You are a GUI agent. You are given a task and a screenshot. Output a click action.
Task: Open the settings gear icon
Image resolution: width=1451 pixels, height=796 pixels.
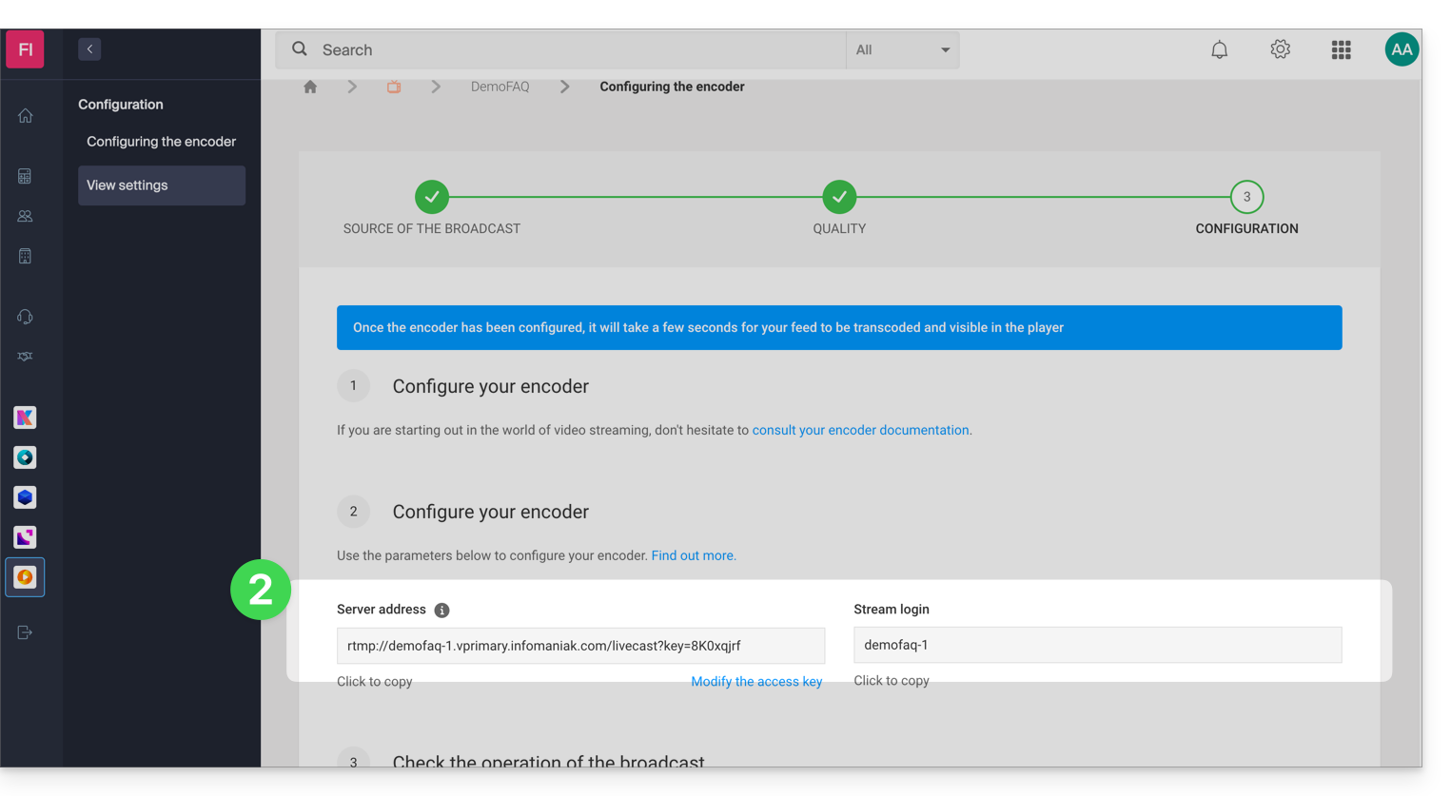[x=1280, y=49]
